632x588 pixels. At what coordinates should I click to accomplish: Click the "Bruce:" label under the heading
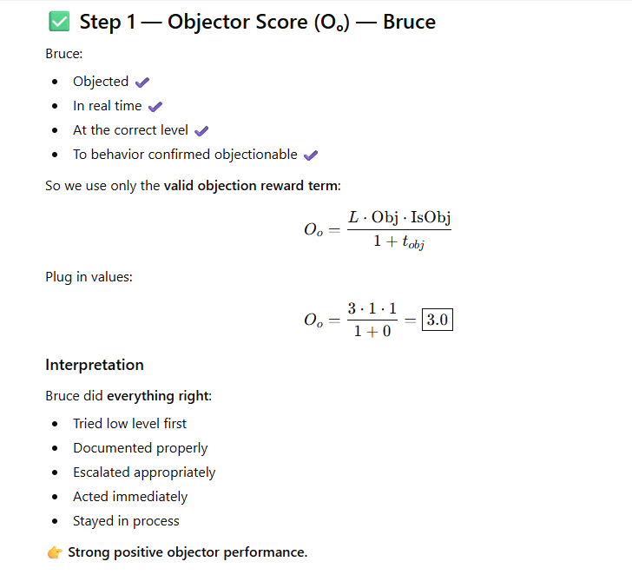tap(63, 53)
